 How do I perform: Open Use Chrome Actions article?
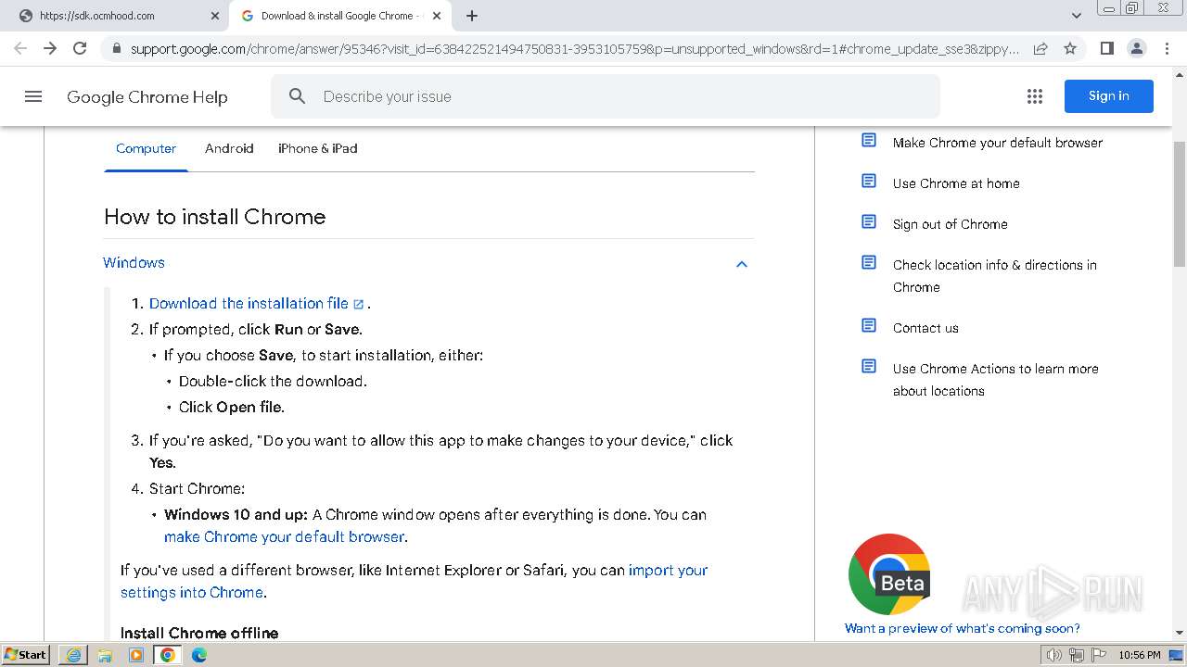[x=995, y=380]
